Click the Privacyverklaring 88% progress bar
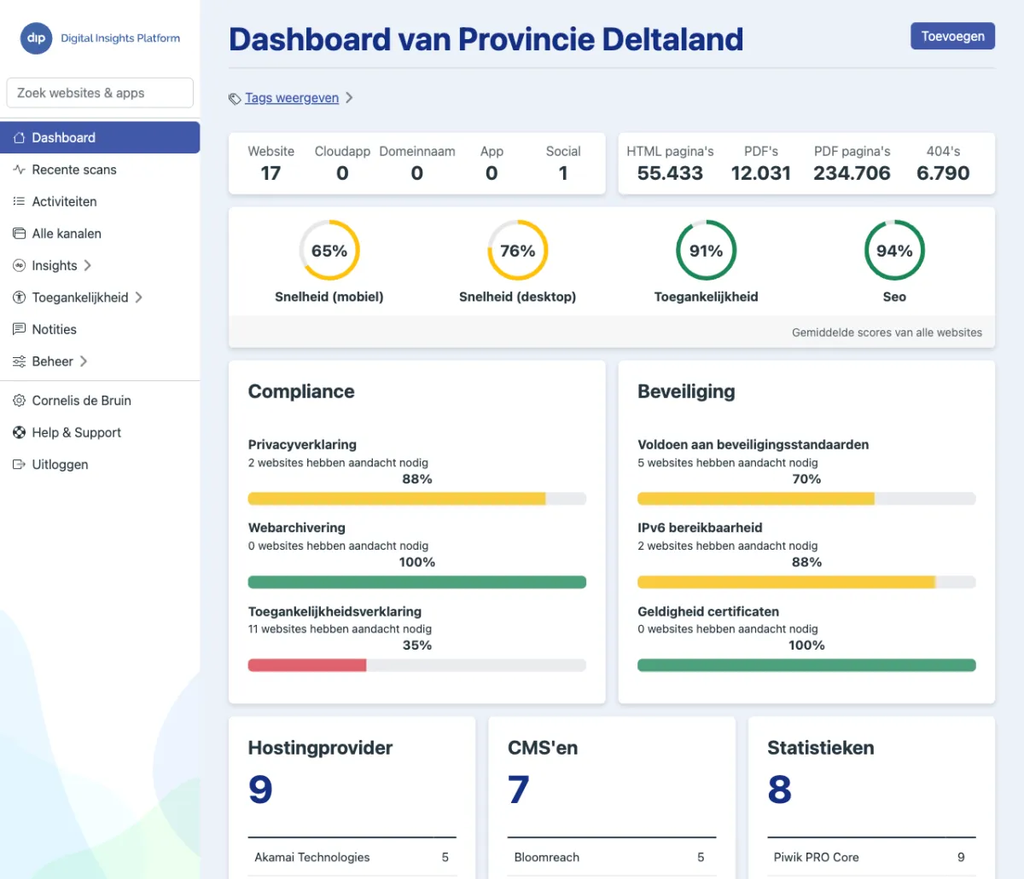Screen dimensions: 1024x879 tap(416, 499)
